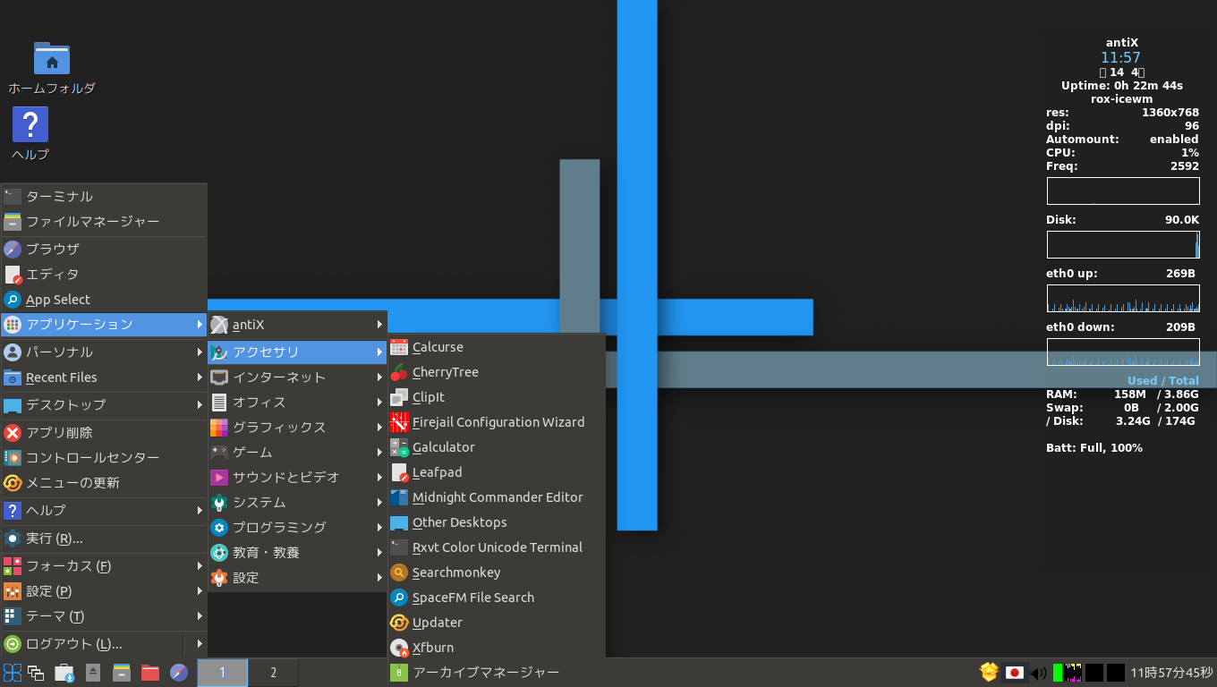This screenshot has height=687, width=1217.
Task: Expand the パーソナル submenu
Action: [104, 352]
